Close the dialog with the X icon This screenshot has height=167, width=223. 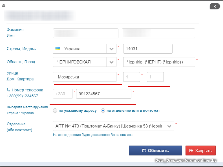pos(215,6)
